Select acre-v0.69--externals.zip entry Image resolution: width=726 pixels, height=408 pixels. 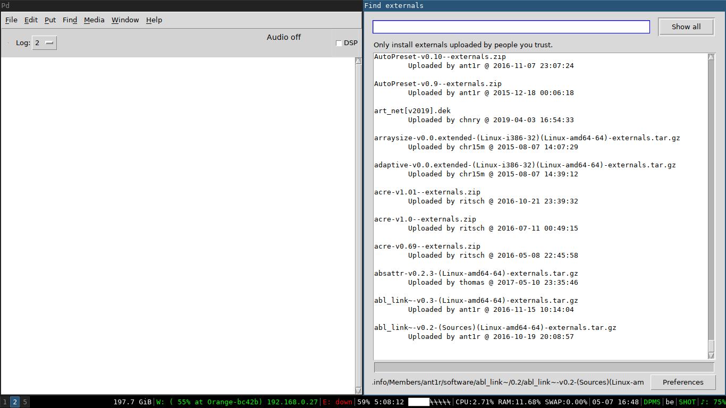pyautogui.click(x=427, y=246)
